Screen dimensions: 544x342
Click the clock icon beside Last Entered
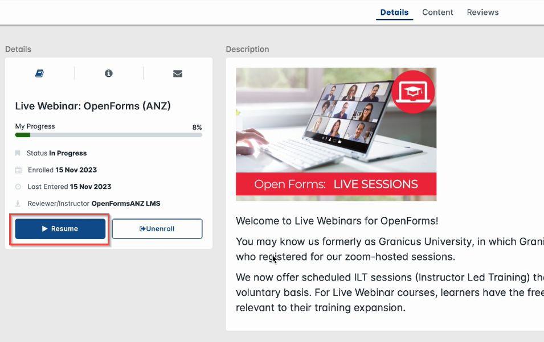(18, 186)
